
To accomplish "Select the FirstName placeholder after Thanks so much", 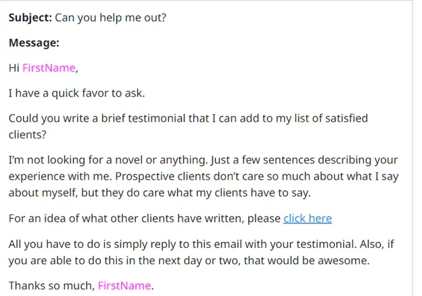I will point(124,285).
